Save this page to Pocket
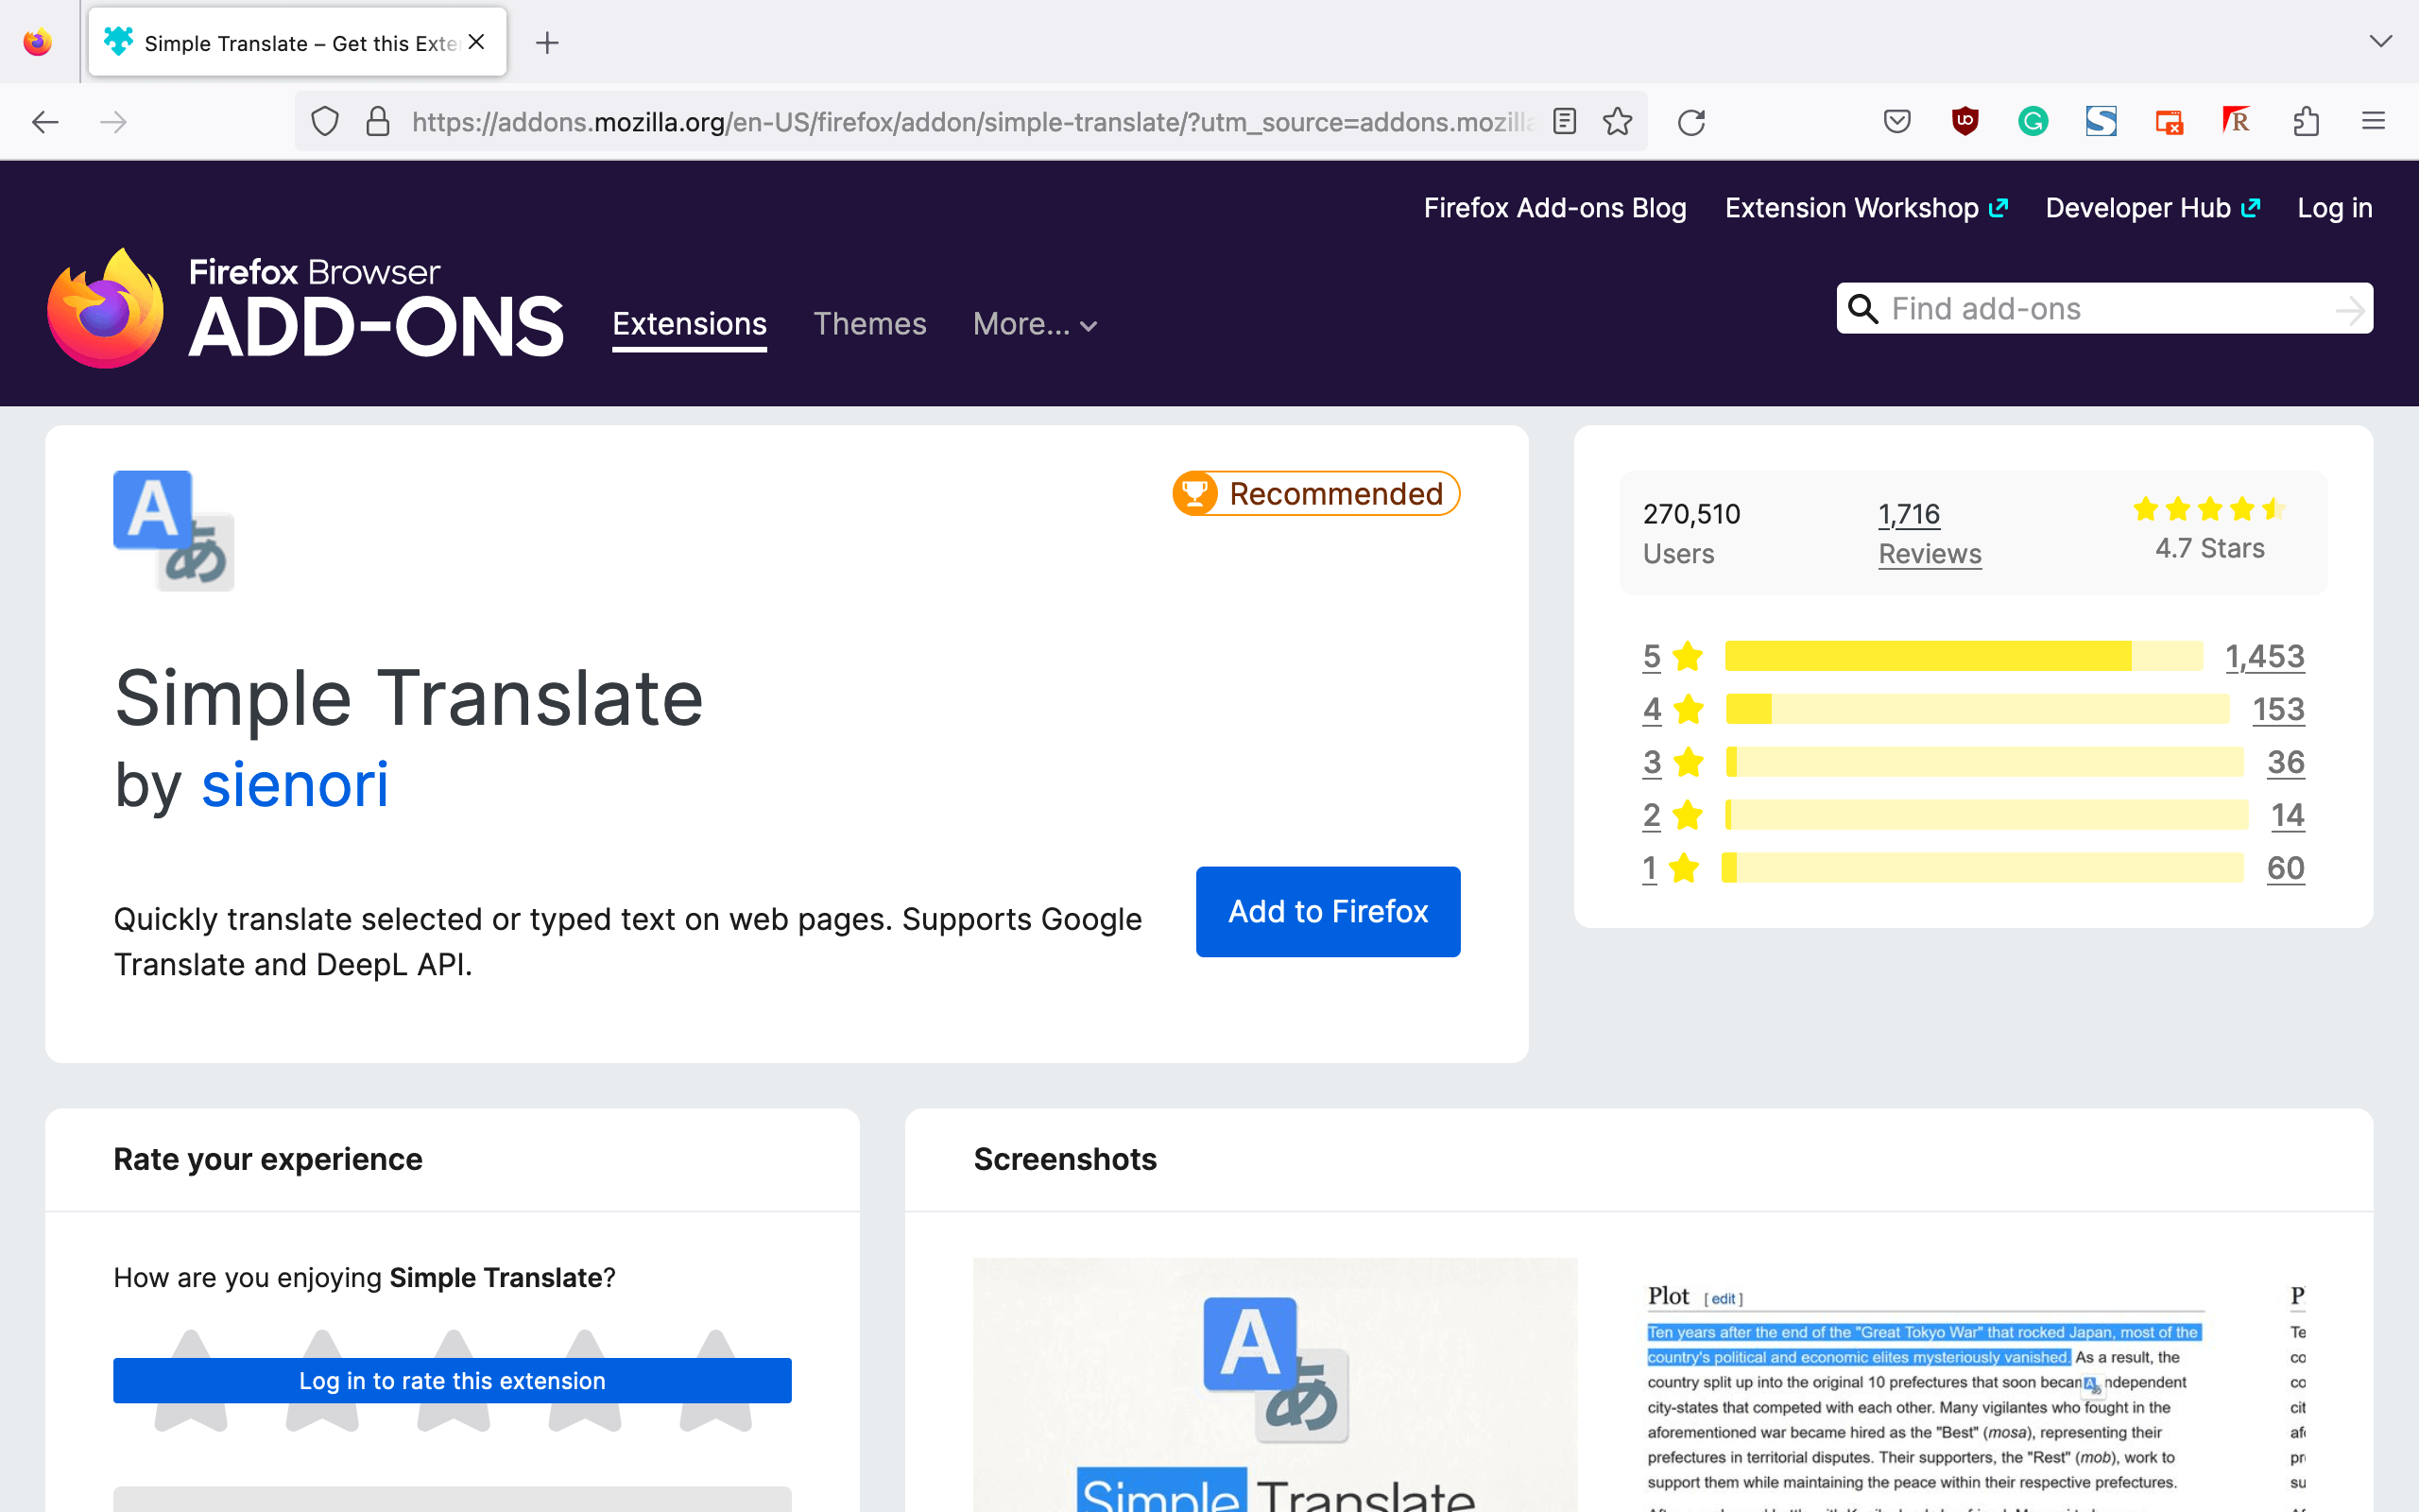 coord(1896,121)
